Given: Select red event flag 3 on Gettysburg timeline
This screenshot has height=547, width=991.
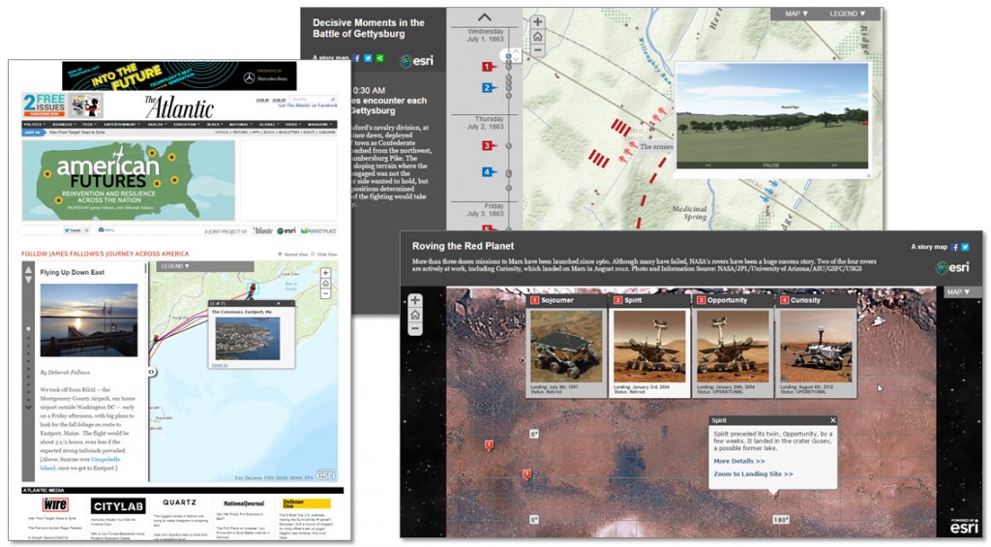Looking at the screenshot, I should (488, 146).
